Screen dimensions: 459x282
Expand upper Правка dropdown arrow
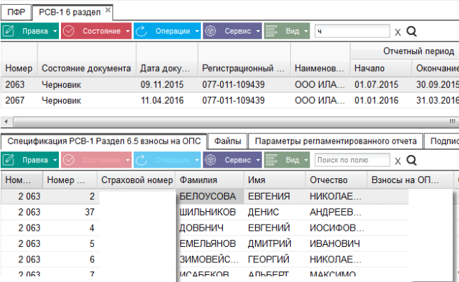coord(55,31)
